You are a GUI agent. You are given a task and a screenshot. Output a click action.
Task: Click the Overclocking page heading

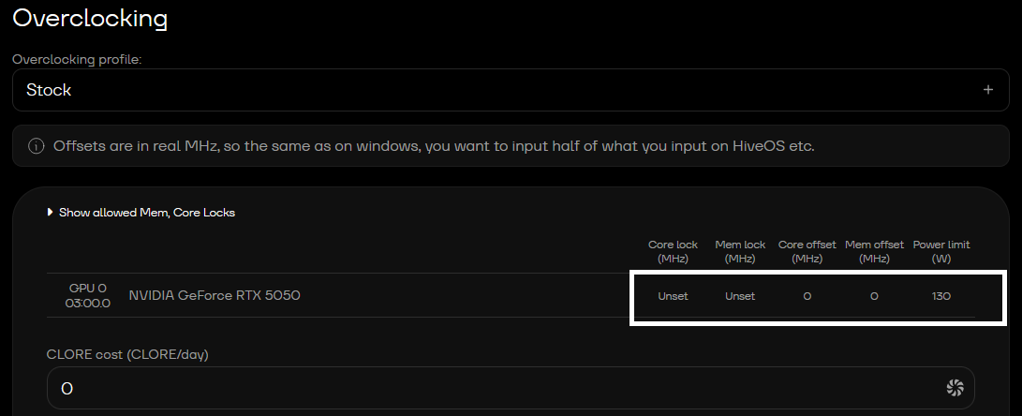[89, 18]
